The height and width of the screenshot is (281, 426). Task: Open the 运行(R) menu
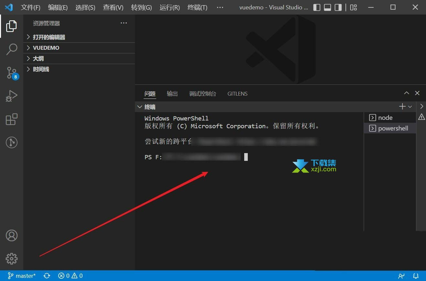pyautogui.click(x=169, y=7)
